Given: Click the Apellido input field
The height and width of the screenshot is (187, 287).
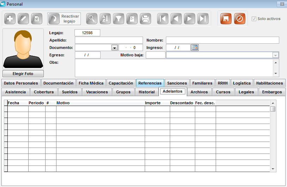Looking at the screenshot, I should pos(109,40).
